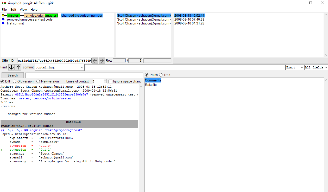Select the Diff radio button
The image size is (328, 192).
2,81
